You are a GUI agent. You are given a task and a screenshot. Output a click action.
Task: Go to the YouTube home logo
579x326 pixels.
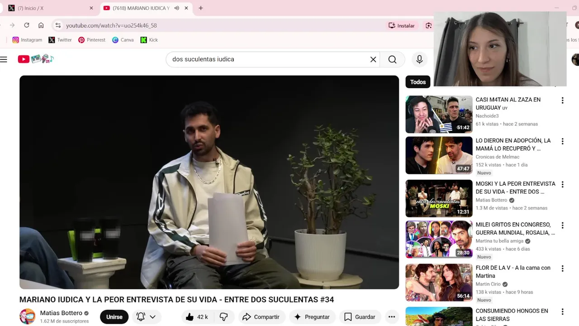point(36,59)
